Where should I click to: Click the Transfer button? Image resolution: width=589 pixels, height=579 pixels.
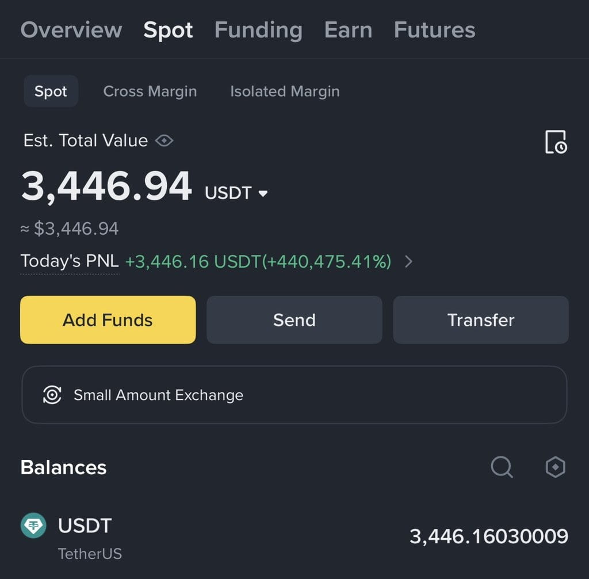(x=481, y=320)
